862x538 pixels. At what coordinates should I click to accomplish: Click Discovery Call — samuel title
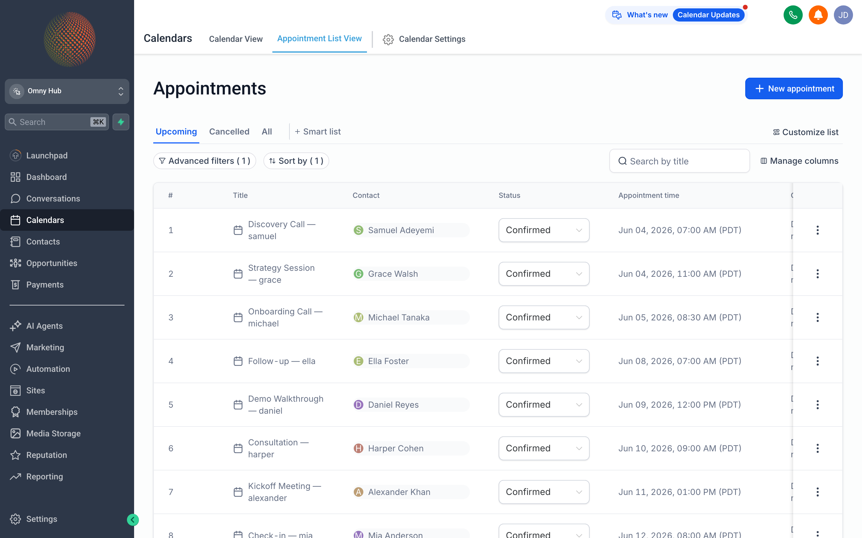point(281,230)
